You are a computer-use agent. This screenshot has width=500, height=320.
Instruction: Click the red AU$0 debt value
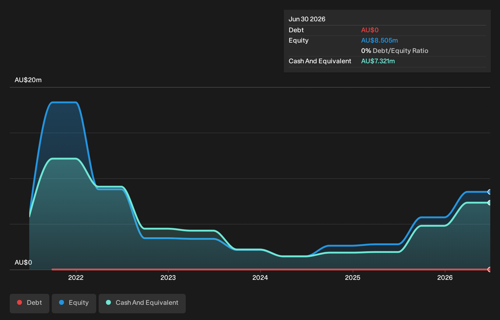point(370,30)
